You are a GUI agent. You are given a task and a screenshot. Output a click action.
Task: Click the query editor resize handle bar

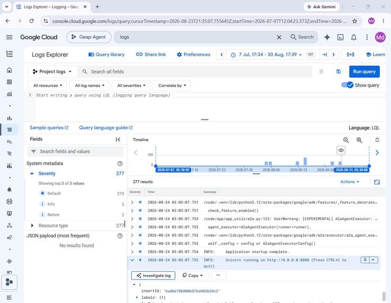(205, 120)
